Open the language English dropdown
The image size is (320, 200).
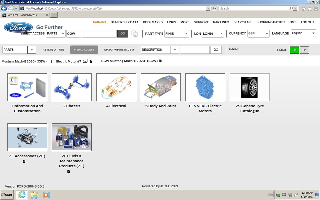pos(303,33)
